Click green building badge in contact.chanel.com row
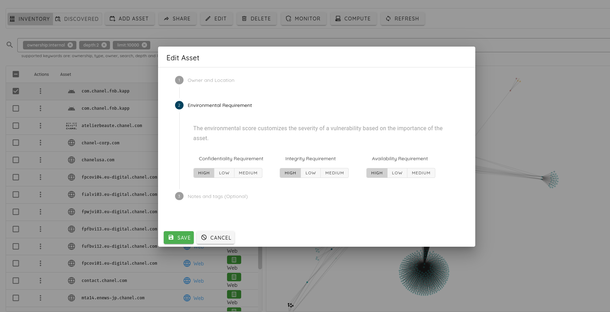The image size is (610, 312). point(234,277)
